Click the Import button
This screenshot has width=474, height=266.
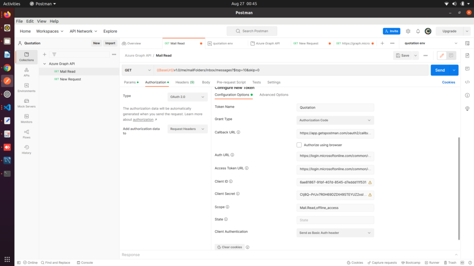(110, 43)
